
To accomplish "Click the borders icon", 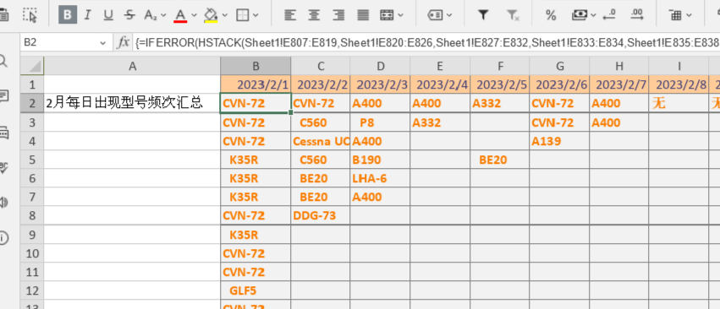I will (x=242, y=15).
